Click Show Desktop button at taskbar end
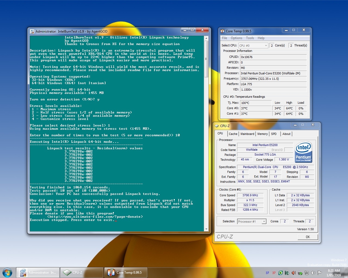Image resolution: width=348 pixels, height=278 pixels. (x=346, y=273)
